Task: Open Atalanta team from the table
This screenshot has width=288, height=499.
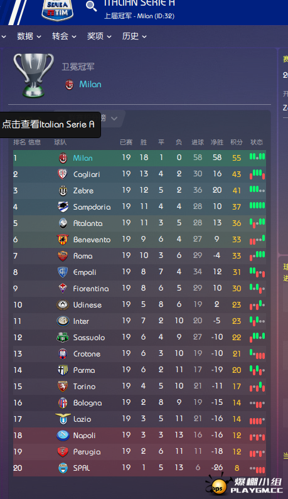Action: coord(88,223)
